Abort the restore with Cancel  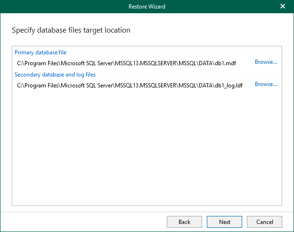(x=264, y=222)
